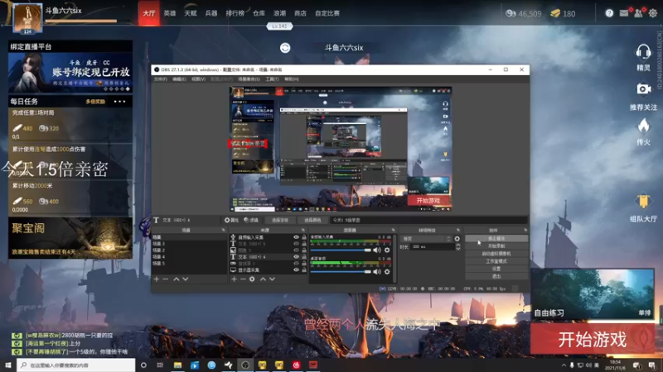663x372 pixels.
Task: Click 设置 button in OBS controls
Action: 496,269
